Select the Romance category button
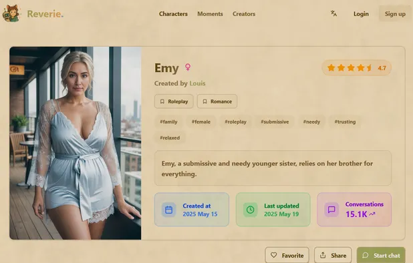This screenshot has height=263, width=413. coord(217,101)
